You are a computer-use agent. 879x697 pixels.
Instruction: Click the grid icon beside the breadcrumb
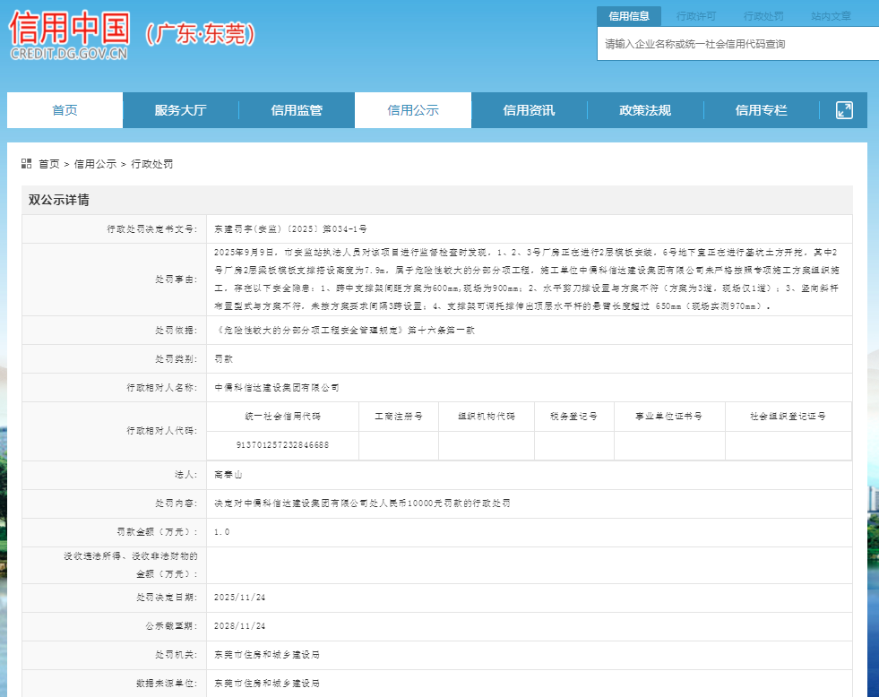tap(26, 164)
